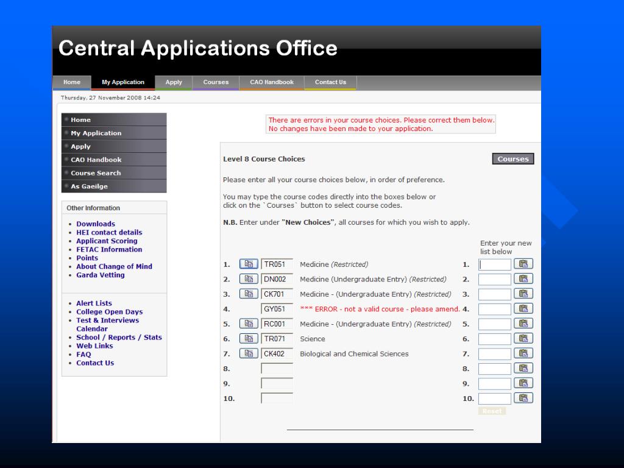
Task: Click paste icon for new choice 6
Action: (523, 338)
